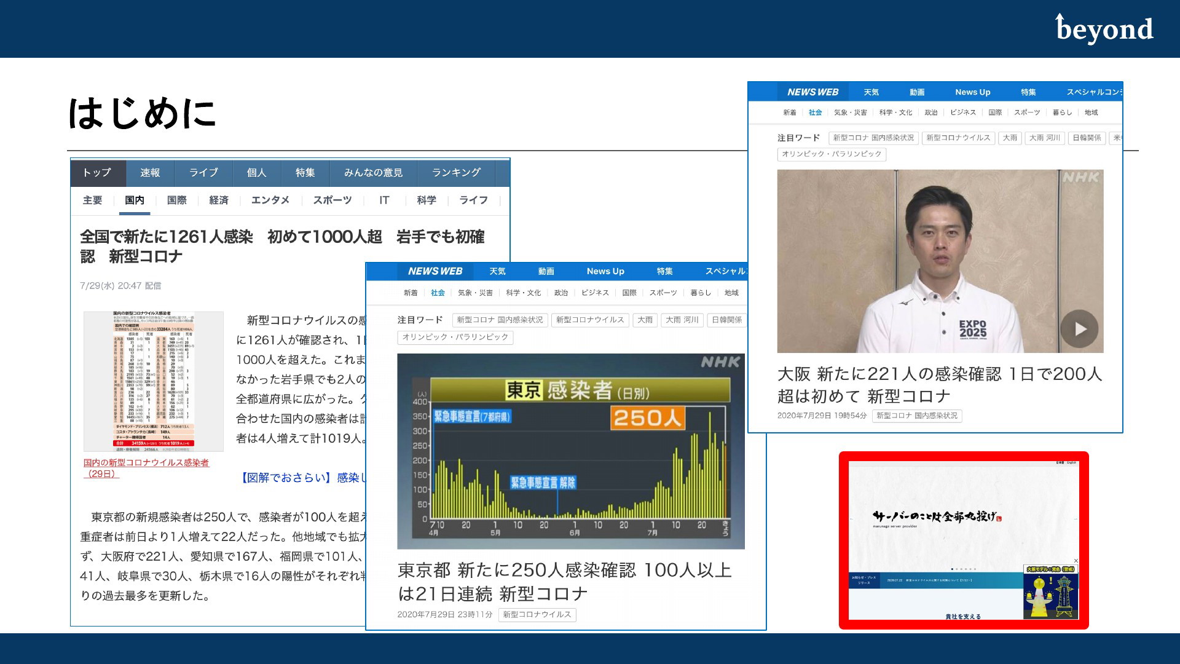Select スポーツ in Osaka article window
1180x664 pixels.
coord(1027,113)
